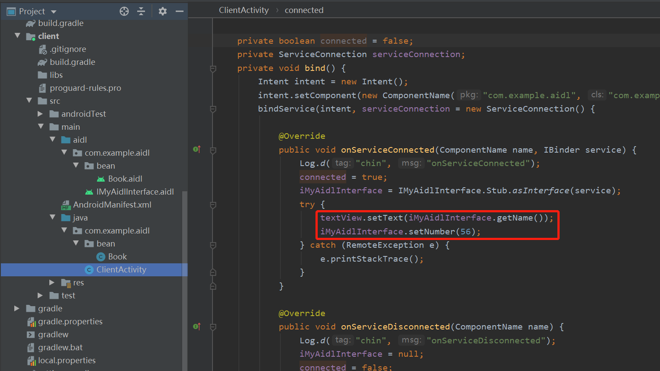The image size is (660, 371).
Task: Click the Select Opened File crosshair icon
Action: [124, 11]
